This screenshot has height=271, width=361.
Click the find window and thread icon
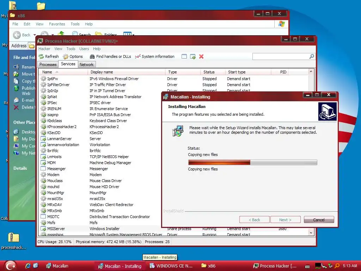point(193,56)
